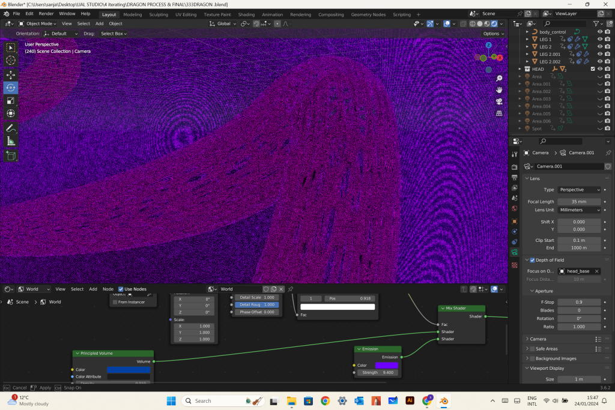Hide LEG 2 in viewport via eye icon
The width and height of the screenshot is (615, 410).
600,47
